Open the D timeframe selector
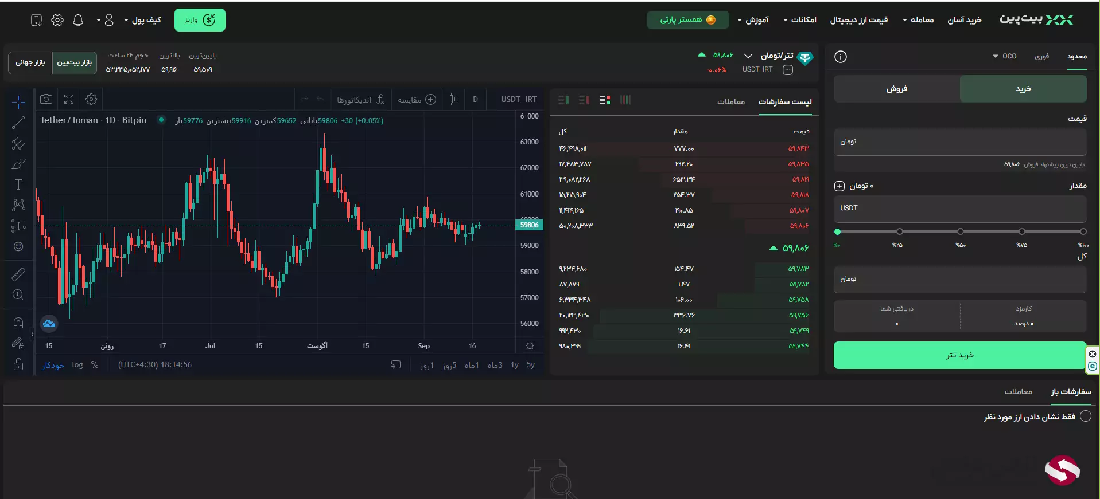The height and width of the screenshot is (499, 1100). 475,99
